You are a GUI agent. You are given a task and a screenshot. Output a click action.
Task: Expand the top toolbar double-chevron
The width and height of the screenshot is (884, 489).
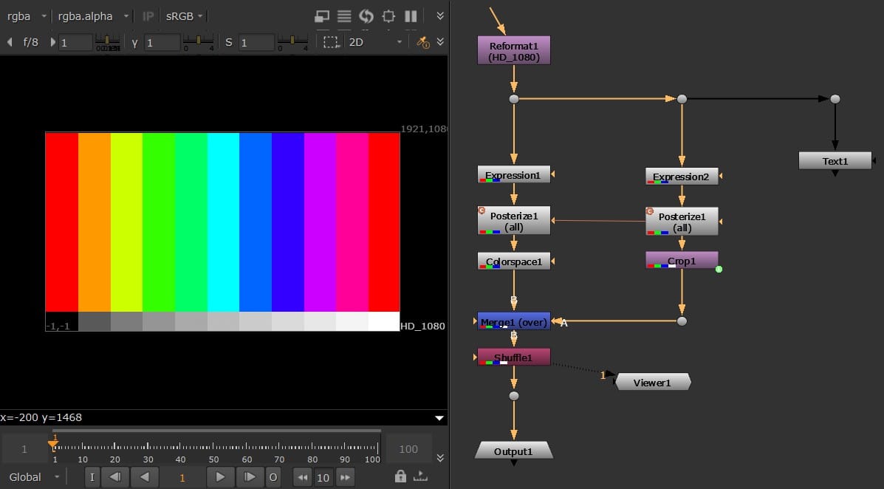click(440, 16)
